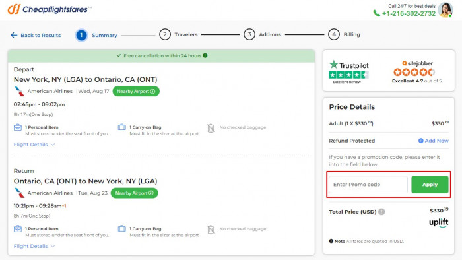The height and width of the screenshot is (260, 462).
Task: Click no checked baggage icon in Depart section
Action: point(211,128)
